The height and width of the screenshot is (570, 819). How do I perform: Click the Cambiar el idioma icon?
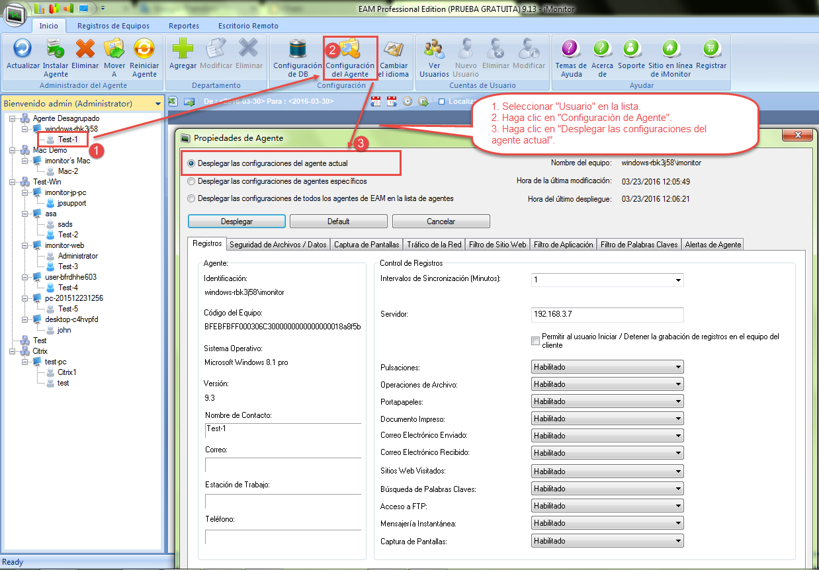coord(394,48)
